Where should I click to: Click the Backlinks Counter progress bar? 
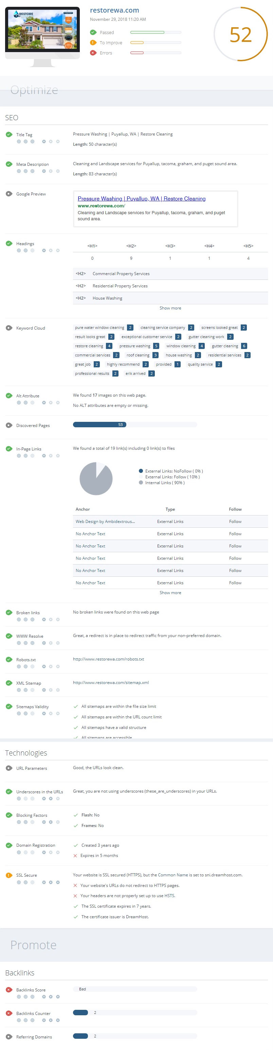tap(135, 1013)
